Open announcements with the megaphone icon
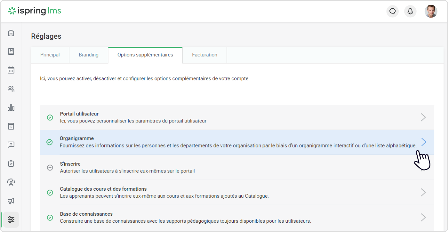This screenshot has height=232, width=448. point(11,201)
